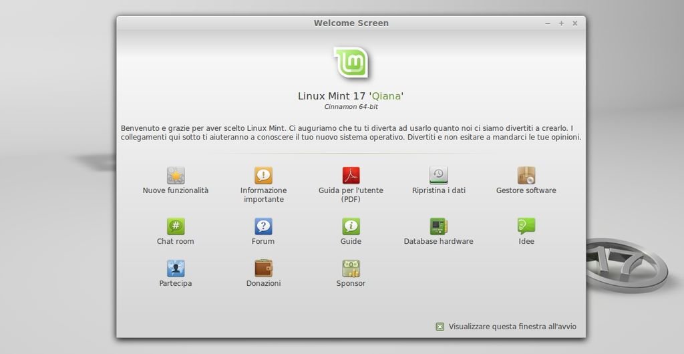The image size is (684, 354).
Task: Open the Partecipa person icon
Action: (176, 268)
